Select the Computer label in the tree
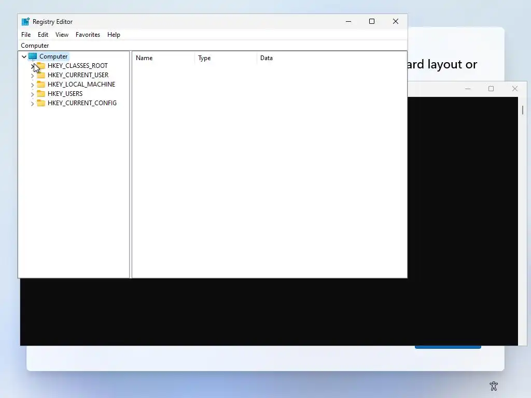Image resolution: width=531 pixels, height=398 pixels. click(x=53, y=56)
